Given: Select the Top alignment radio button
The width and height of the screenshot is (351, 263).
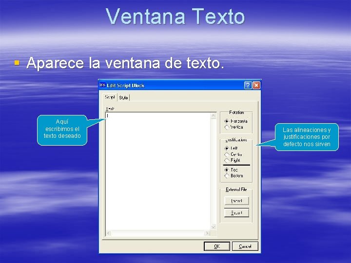Looking at the screenshot, I should click(231, 170).
